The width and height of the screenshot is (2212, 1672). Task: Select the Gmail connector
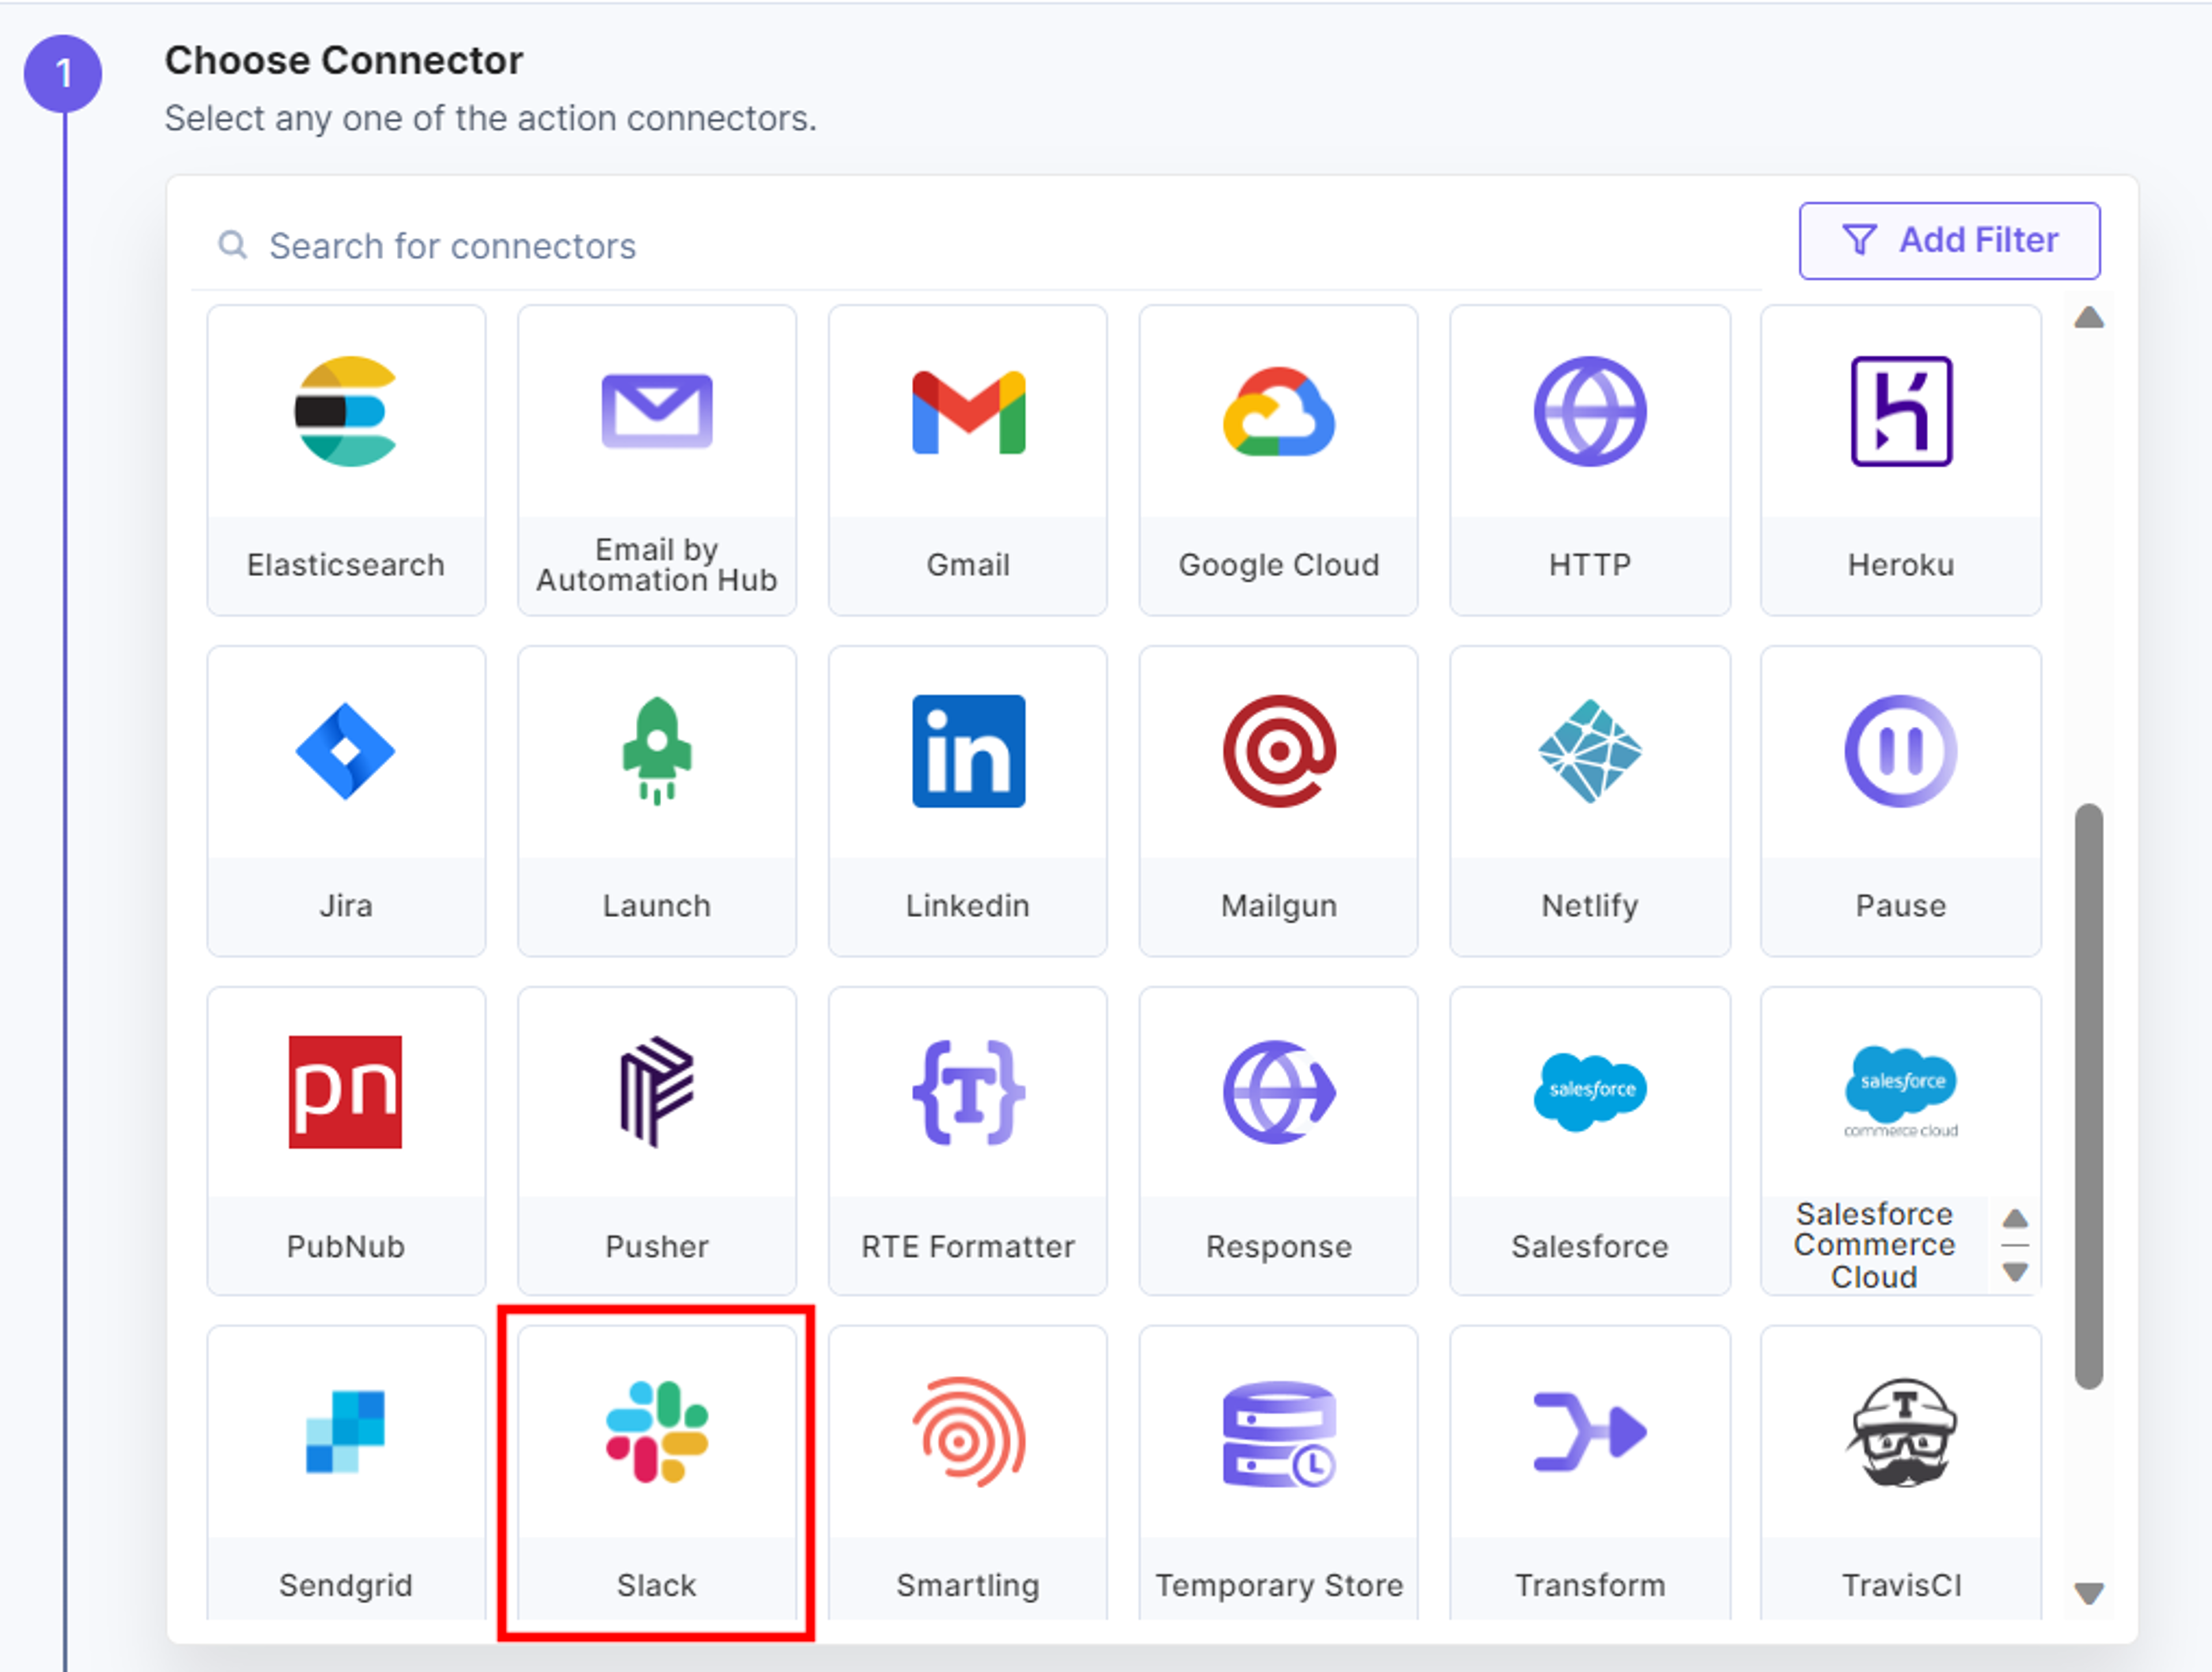pyautogui.click(x=968, y=461)
